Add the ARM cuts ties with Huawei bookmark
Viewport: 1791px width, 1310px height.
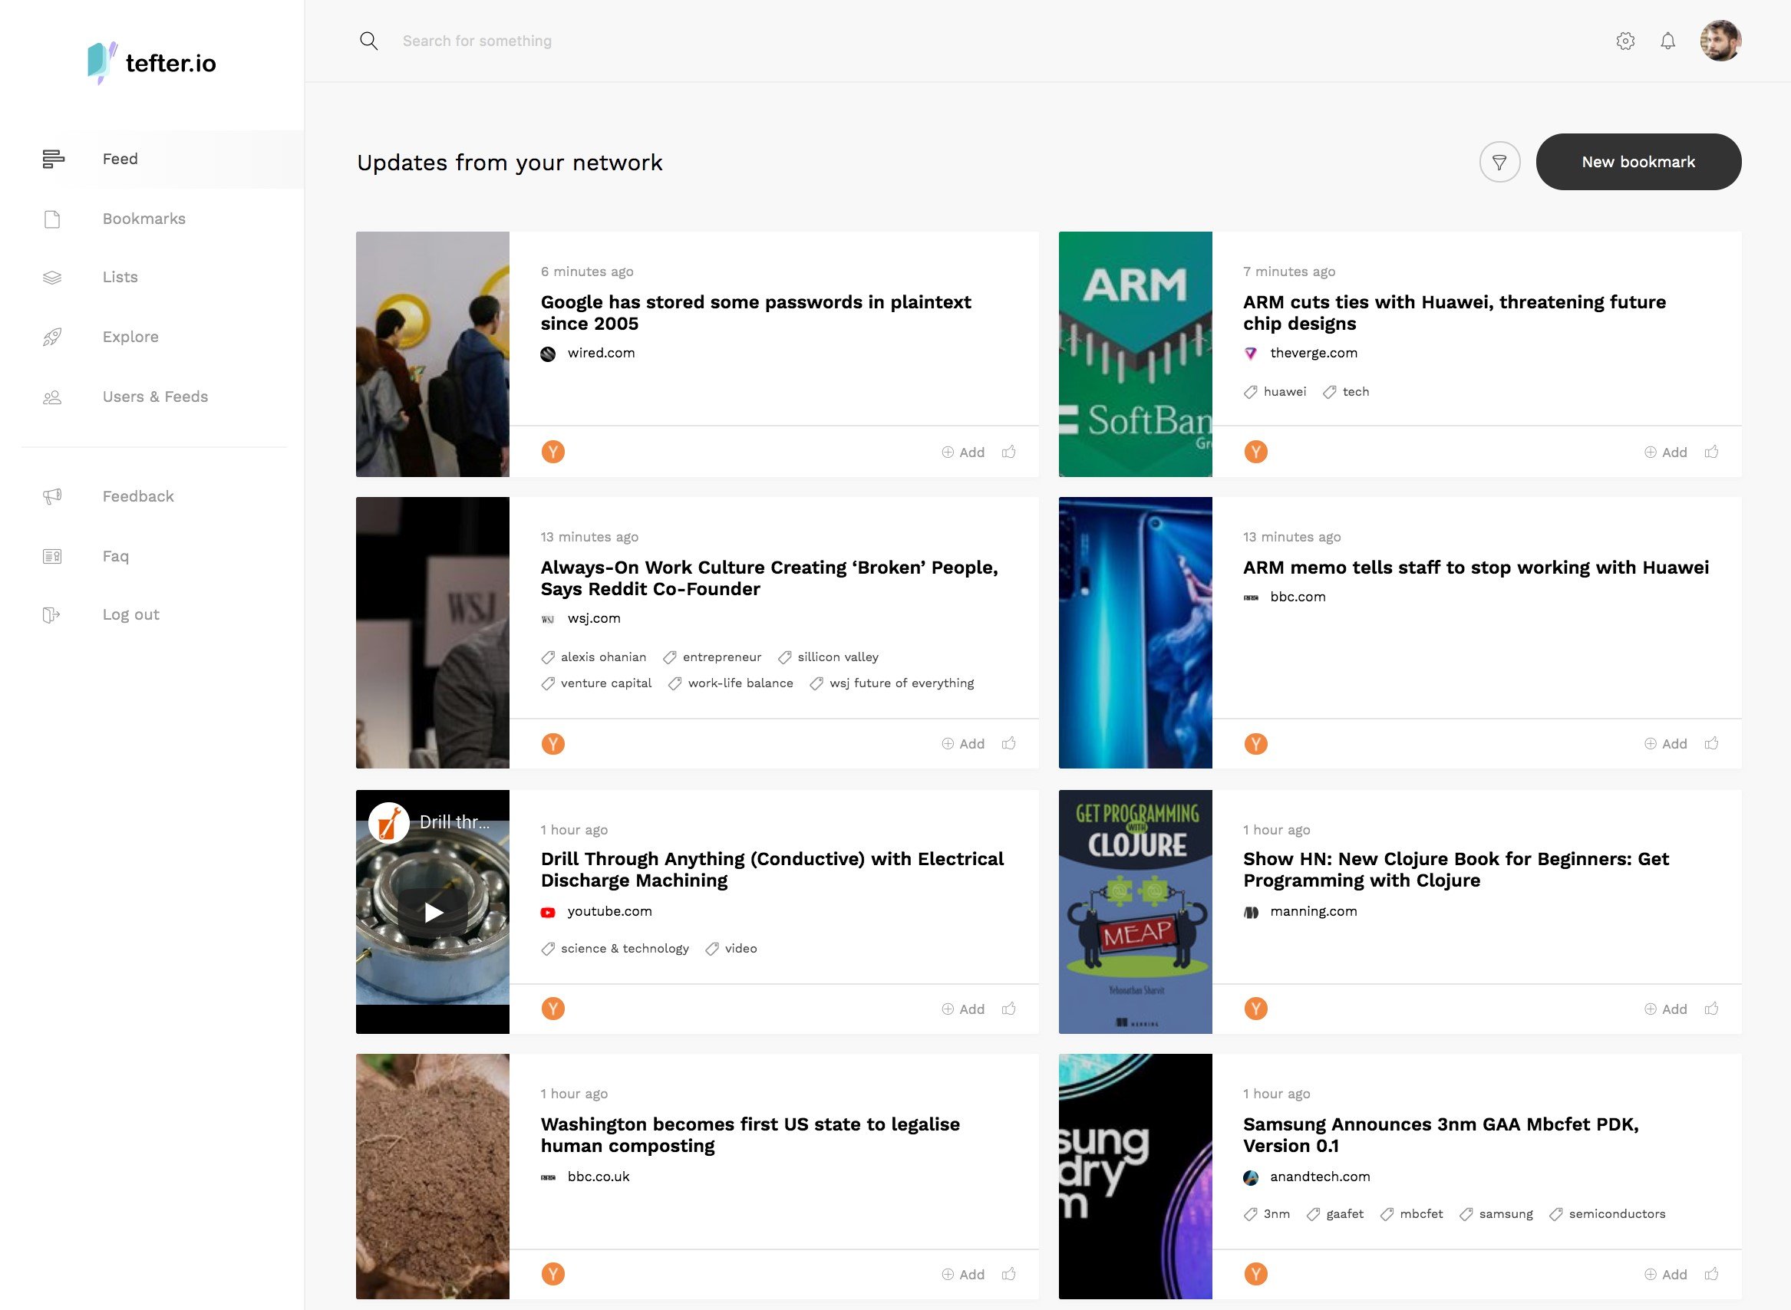tap(1666, 452)
